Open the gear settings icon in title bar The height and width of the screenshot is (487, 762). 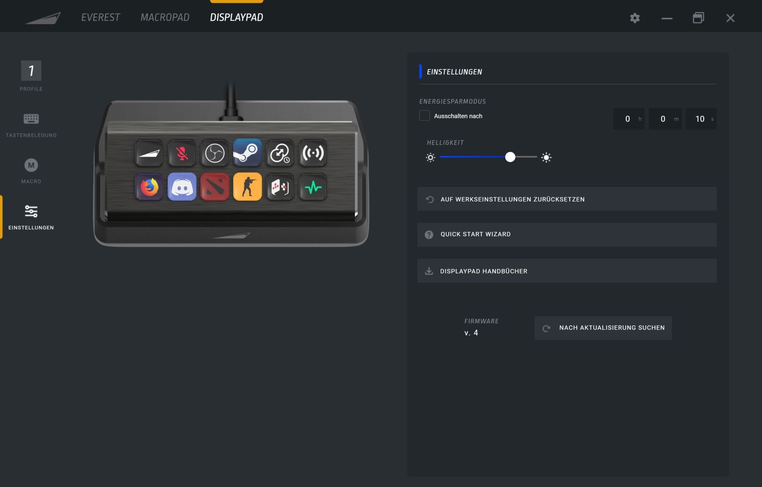click(635, 18)
